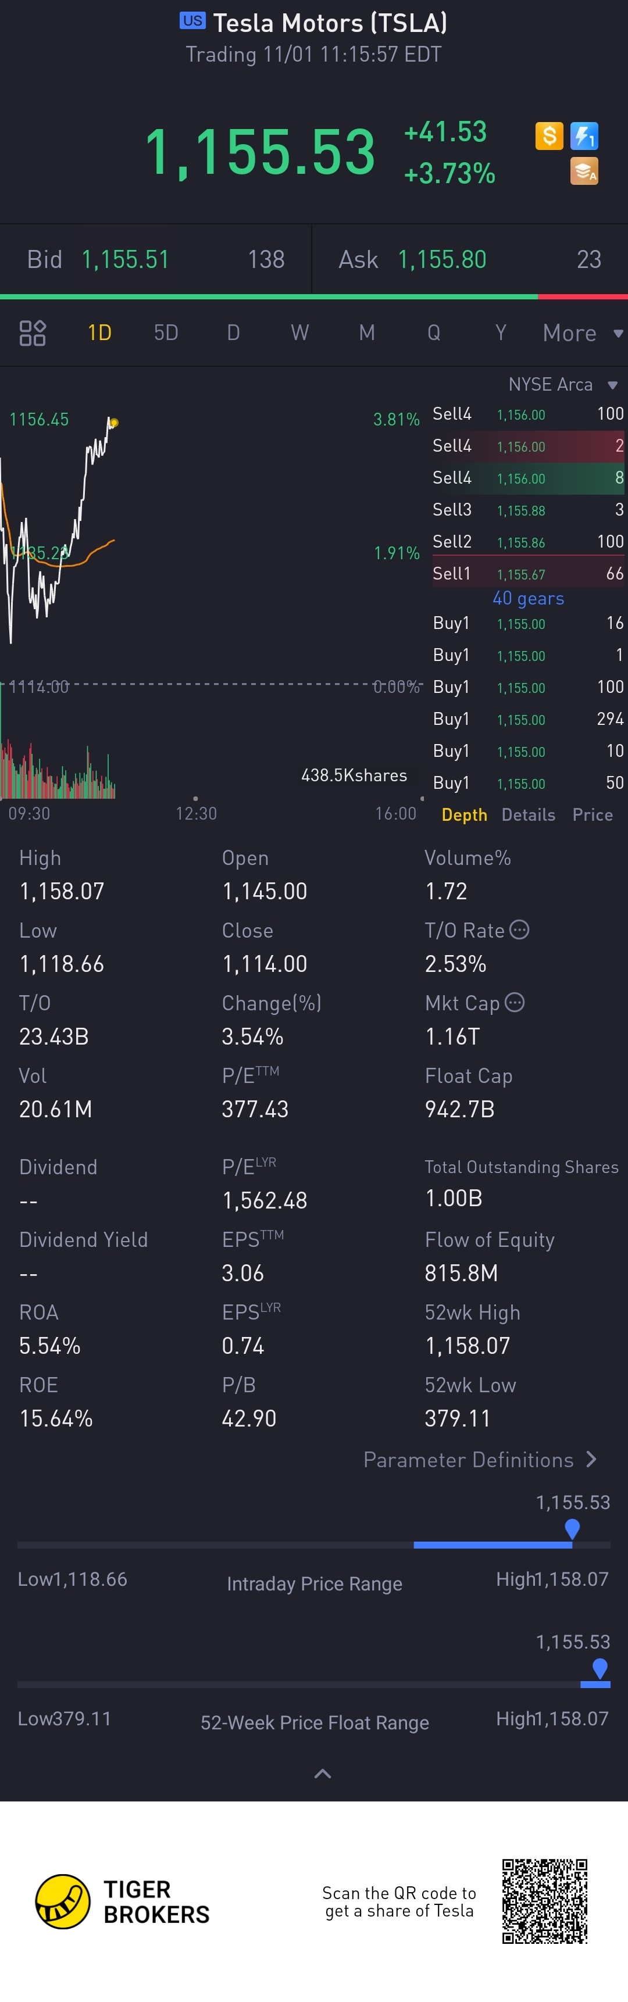Select the 1D chart tab
The image size is (628, 2002).
click(99, 333)
